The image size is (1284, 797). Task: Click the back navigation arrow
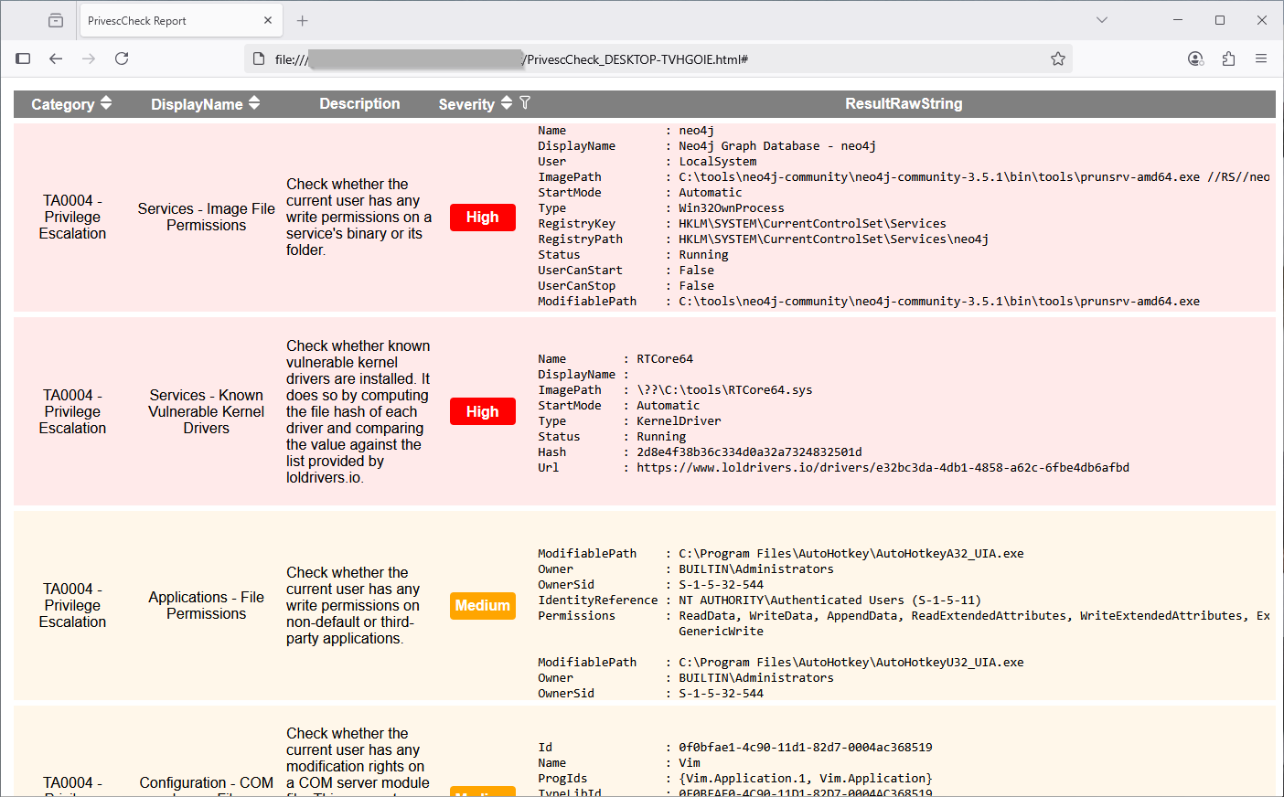[x=56, y=58]
